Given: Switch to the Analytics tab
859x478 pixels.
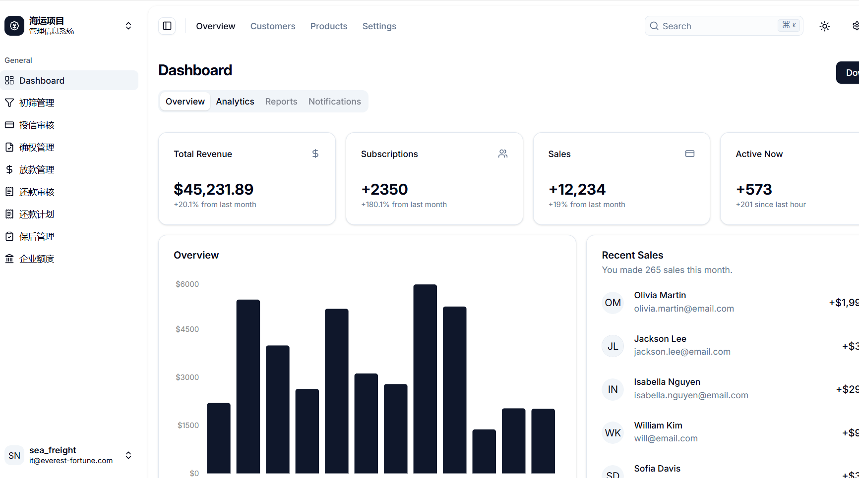Looking at the screenshot, I should click(x=235, y=102).
